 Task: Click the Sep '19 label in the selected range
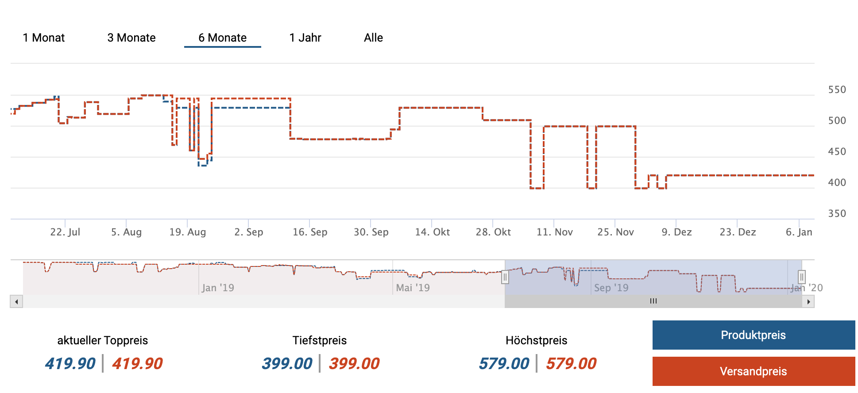pyautogui.click(x=611, y=288)
